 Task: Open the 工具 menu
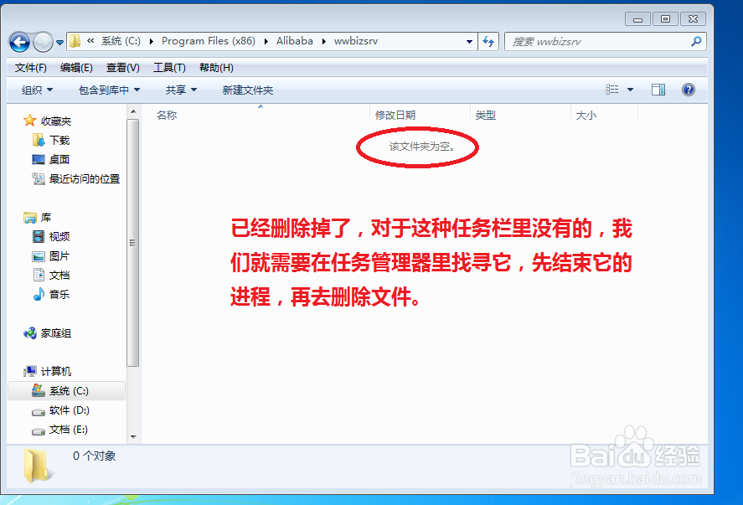(168, 68)
